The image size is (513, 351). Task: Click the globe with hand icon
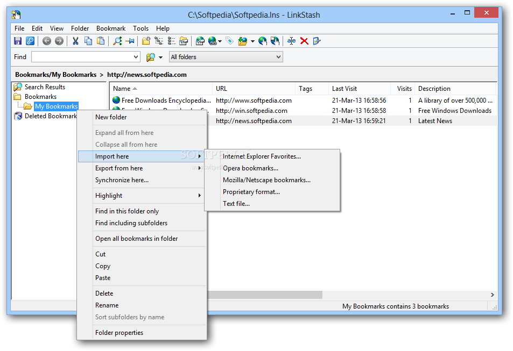(262, 41)
